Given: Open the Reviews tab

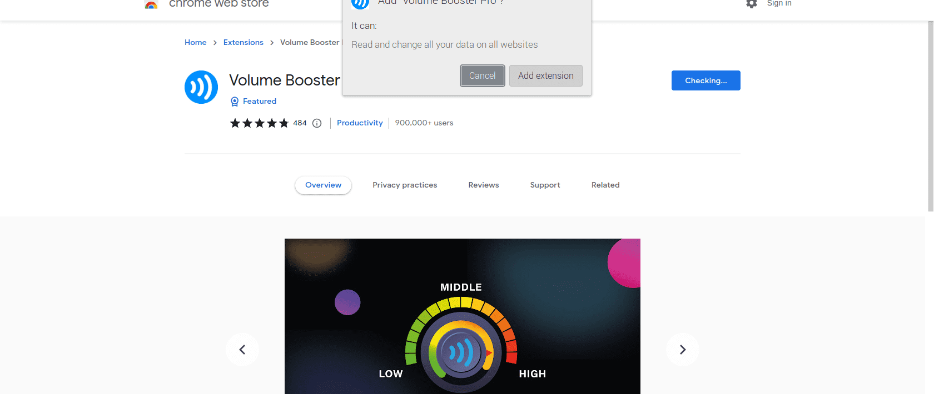Looking at the screenshot, I should pyautogui.click(x=484, y=185).
